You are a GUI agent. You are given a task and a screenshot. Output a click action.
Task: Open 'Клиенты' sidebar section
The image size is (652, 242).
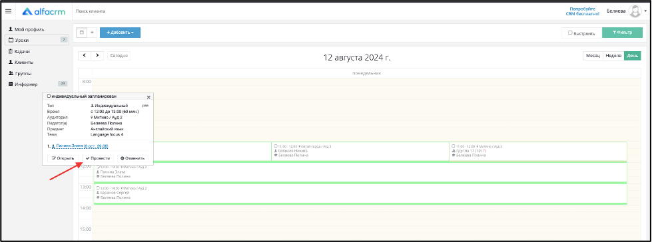point(21,62)
